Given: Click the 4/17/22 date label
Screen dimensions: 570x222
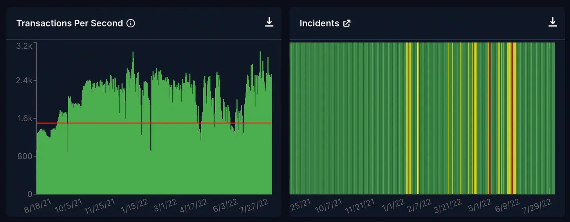Looking at the screenshot, I should 193,205.
